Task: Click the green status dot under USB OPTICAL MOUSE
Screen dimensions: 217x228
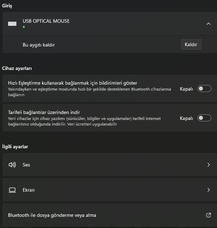Action: (24, 27)
